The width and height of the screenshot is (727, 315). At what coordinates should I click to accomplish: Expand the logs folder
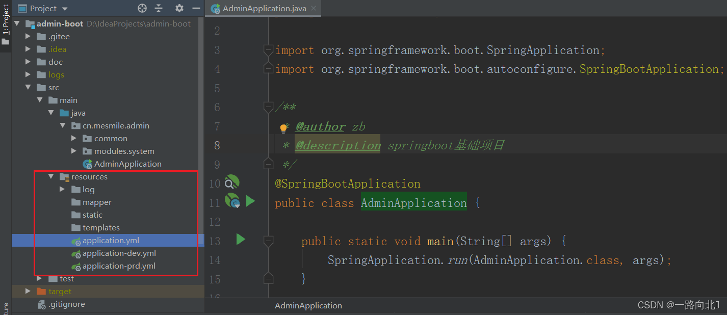pyautogui.click(x=29, y=75)
